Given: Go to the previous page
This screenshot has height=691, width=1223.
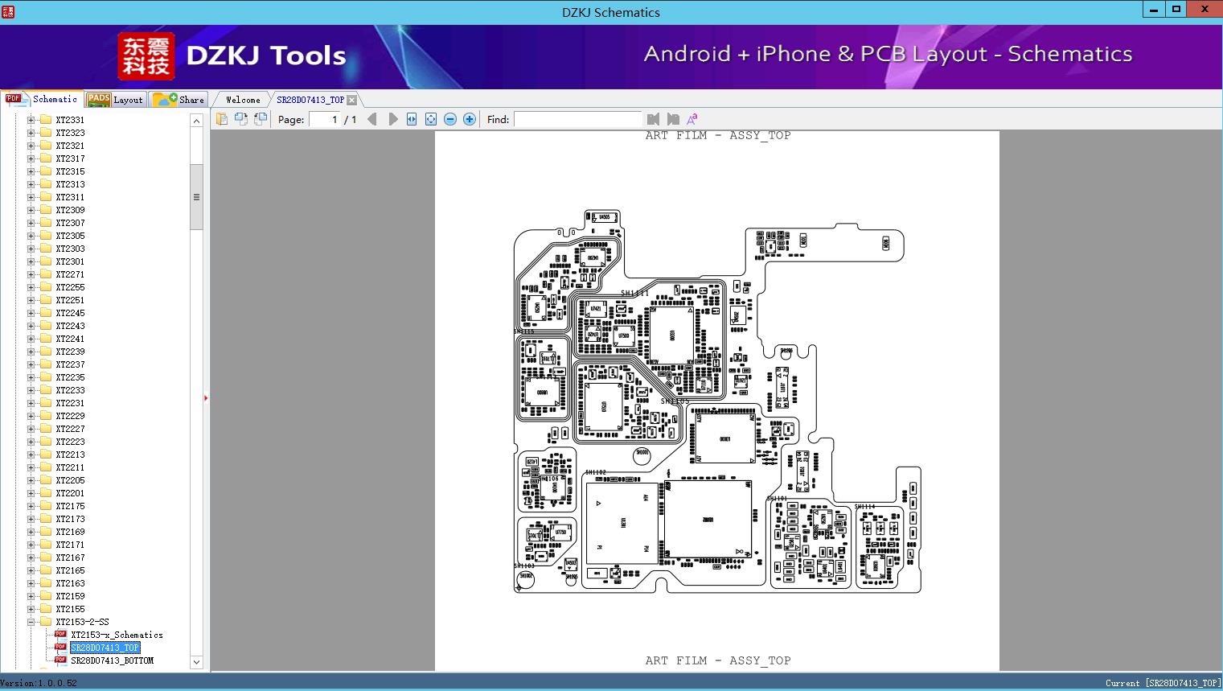Looking at the screenshot, I should coord(372,119).
